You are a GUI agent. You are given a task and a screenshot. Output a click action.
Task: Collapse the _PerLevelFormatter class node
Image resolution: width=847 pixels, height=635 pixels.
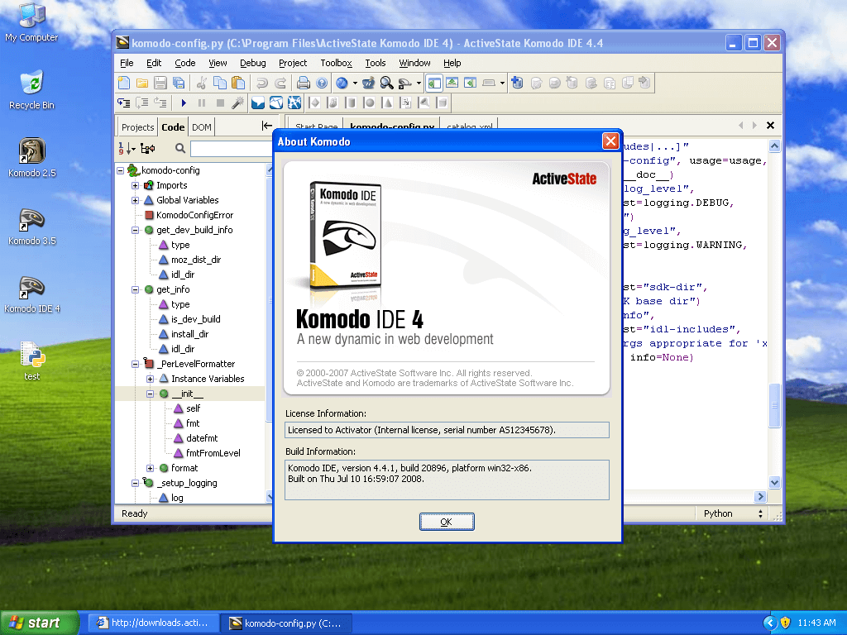pyautogui.click(x=135, y=364)
